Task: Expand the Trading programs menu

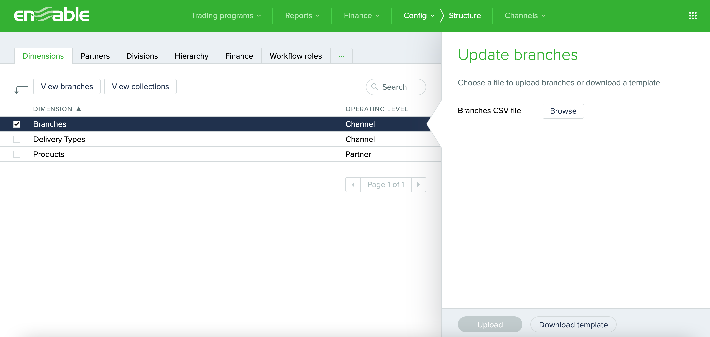Action: (226, 16)
